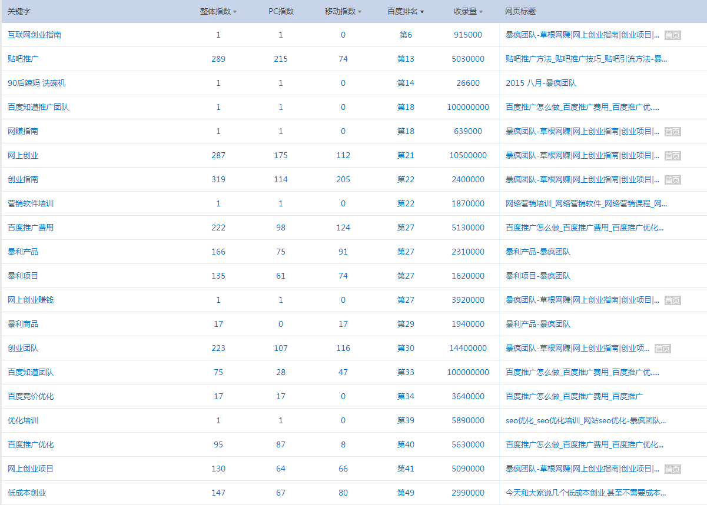The height and width of the screenshot is (505, 707).
Task: Open keyword 低成本创业
Action: pos(26,493)
